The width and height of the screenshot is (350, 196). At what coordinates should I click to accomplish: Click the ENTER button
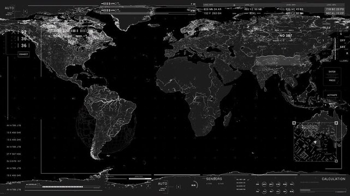point(332,72)
